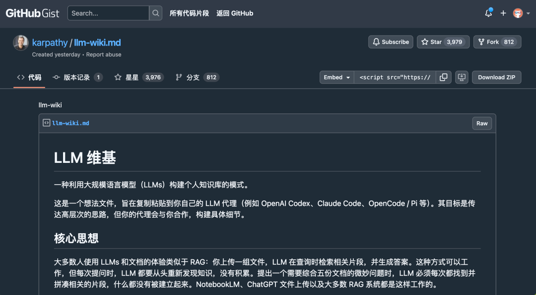View the Raw file

click(482, 123)
